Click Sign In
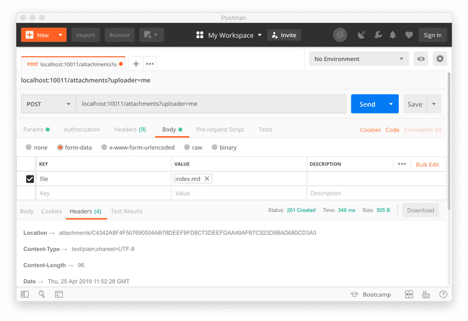 (432, 35)
